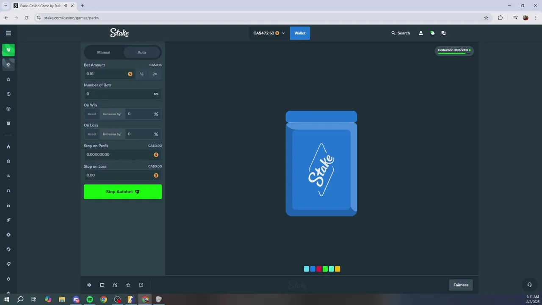Open Search in the header
The image size is (542, 305).
point(401,33)
